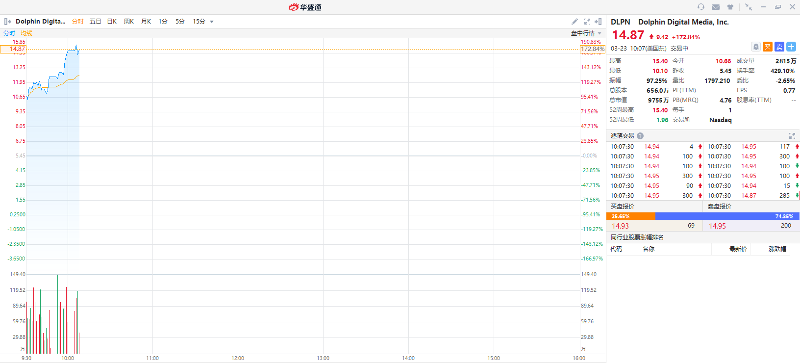Add DLPN to watchlist with the plus icon

click(791, 47)
